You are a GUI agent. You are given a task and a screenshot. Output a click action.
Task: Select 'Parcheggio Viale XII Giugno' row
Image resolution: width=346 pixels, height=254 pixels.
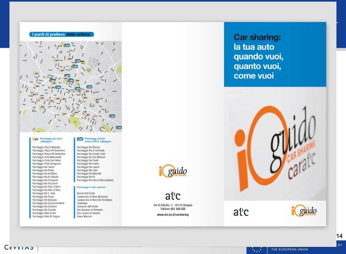(x=46, y=216)
